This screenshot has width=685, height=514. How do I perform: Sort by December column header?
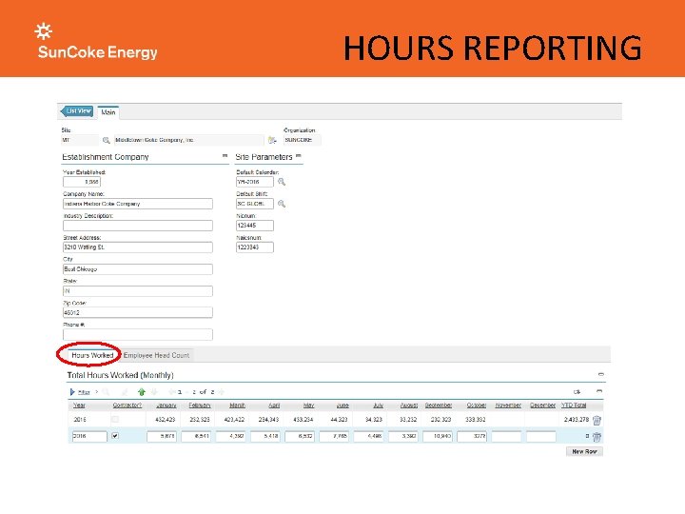(x=542, y=405)
